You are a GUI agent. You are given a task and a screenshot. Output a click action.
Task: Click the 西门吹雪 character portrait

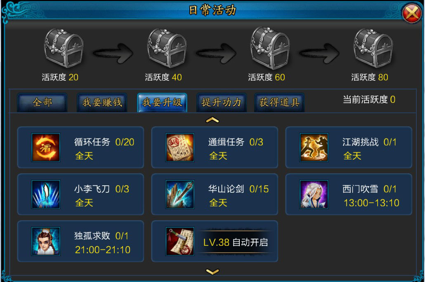[314, 194]
